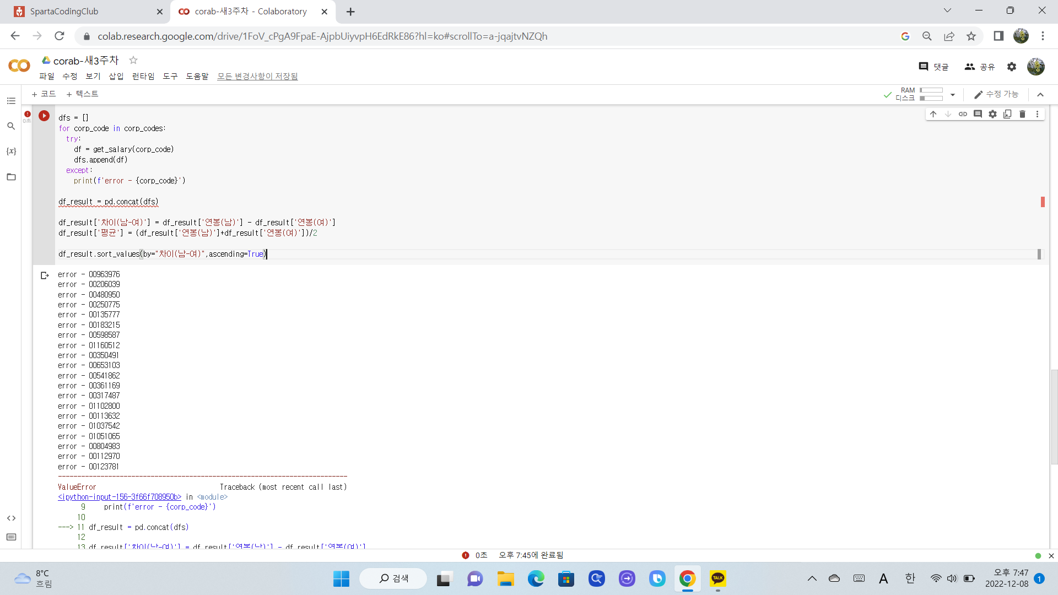Open the 도구 menu
This screenshot has height=595, width=1058.
coord(170,76)
